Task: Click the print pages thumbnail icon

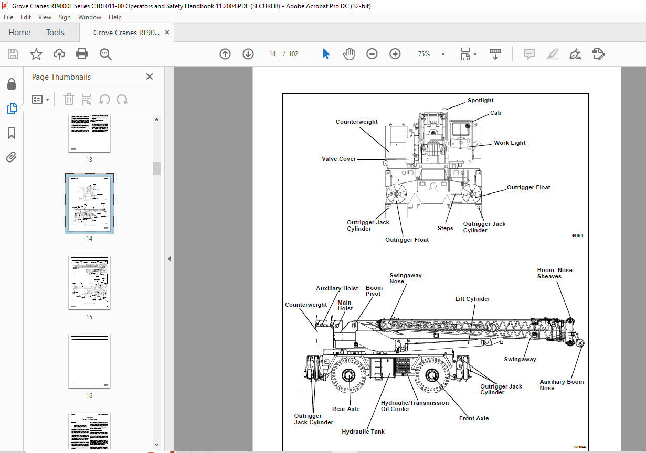Action: (87, 99)
